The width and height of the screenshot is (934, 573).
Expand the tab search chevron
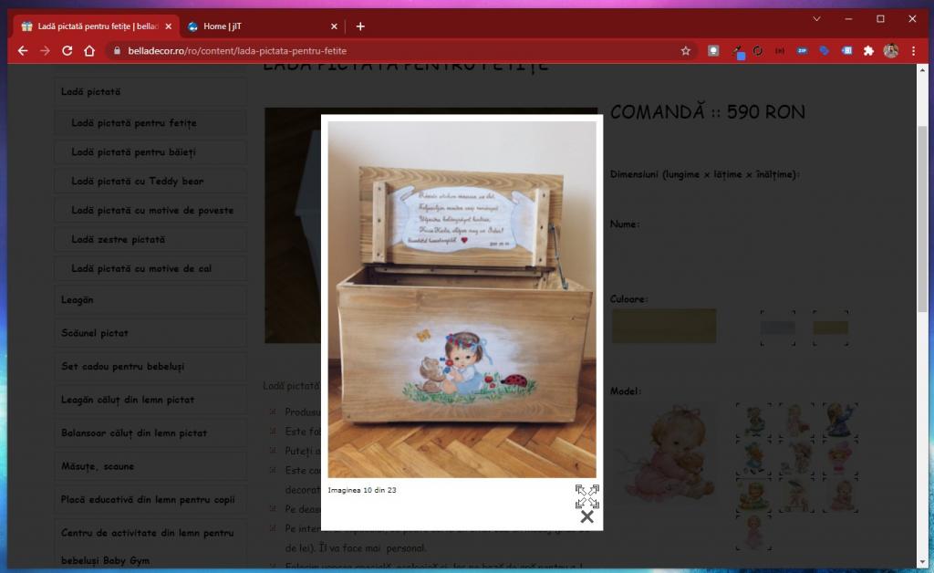click(x=816, y=18)
